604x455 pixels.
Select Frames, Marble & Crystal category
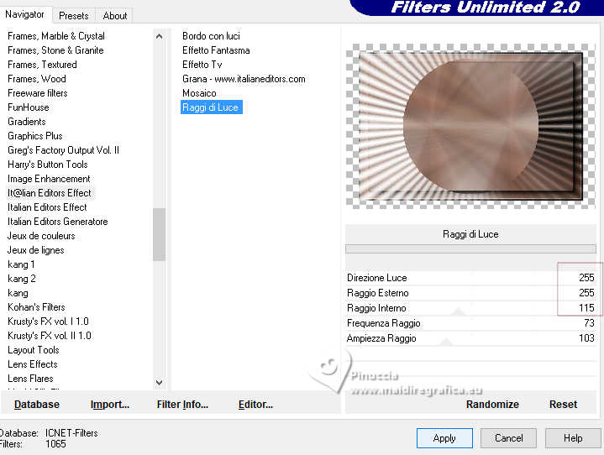[56, 36]
